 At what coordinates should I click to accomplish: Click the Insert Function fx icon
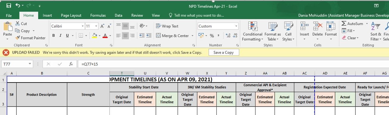71,64
